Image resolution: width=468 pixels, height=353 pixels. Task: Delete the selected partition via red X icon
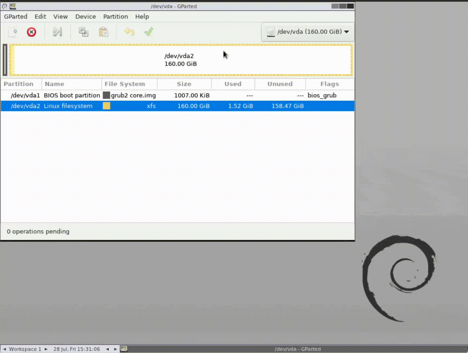(x=31, y=32)
